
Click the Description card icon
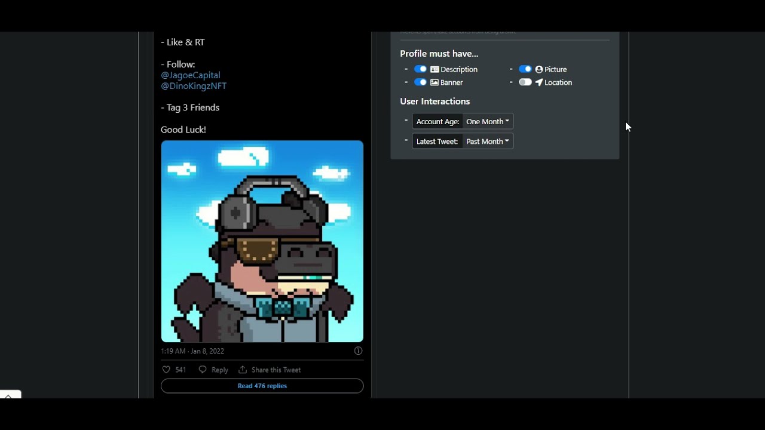pos(434,69)
